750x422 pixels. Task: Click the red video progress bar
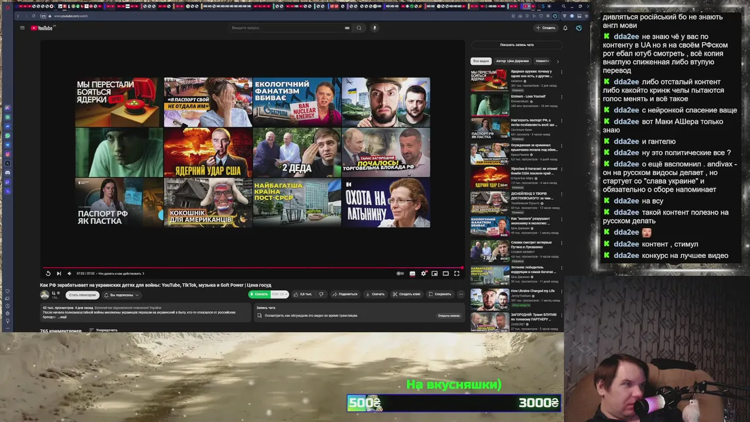(x=252, y=267)
